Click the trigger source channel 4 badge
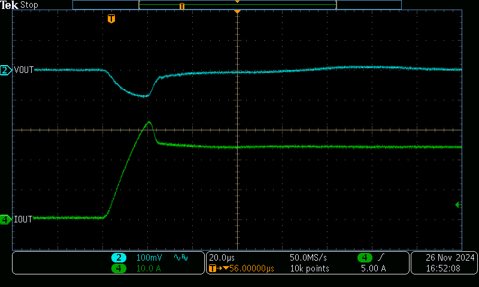The height and width of the screenshot is (287, 479). tap(364, 258)
